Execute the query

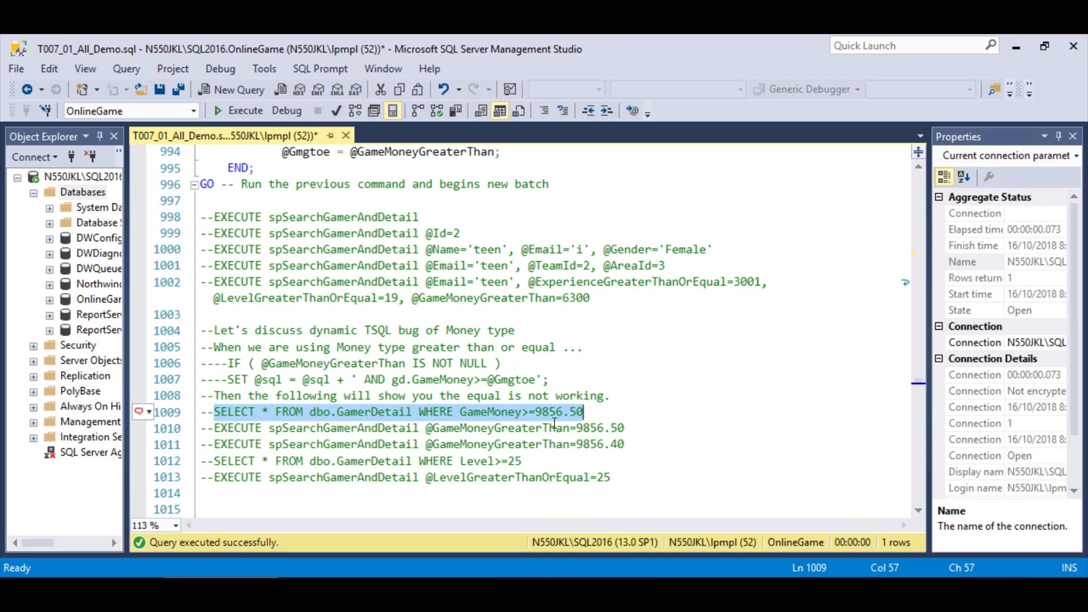[239, 111]
